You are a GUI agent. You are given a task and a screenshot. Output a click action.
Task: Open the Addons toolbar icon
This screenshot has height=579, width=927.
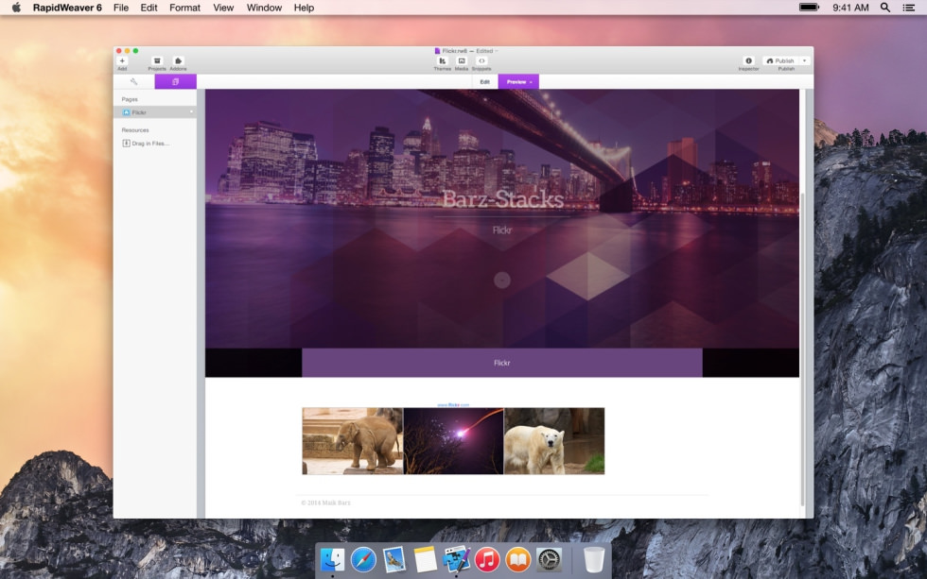(x=178, y=60)
